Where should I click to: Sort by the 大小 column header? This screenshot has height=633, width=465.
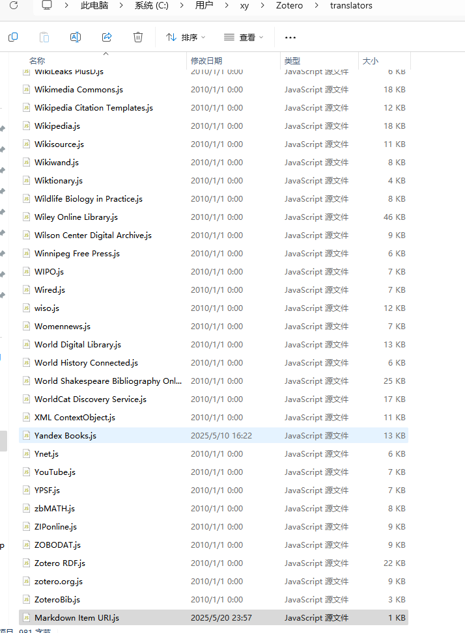pos(370,61)
